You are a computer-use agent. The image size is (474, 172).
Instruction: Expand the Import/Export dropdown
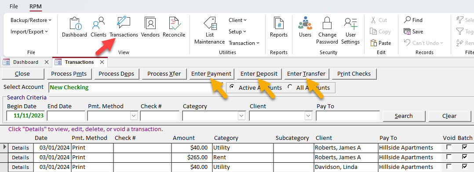coord(29,32)
